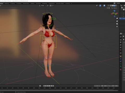125x93 pixels.
Task: Open the Armature data properties tab
Action: pos(121,64)
